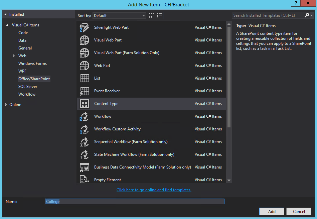This screenshot has width=317, height=219.
Task: Click the template list scrollbar thumb
Action: (229, 77)
